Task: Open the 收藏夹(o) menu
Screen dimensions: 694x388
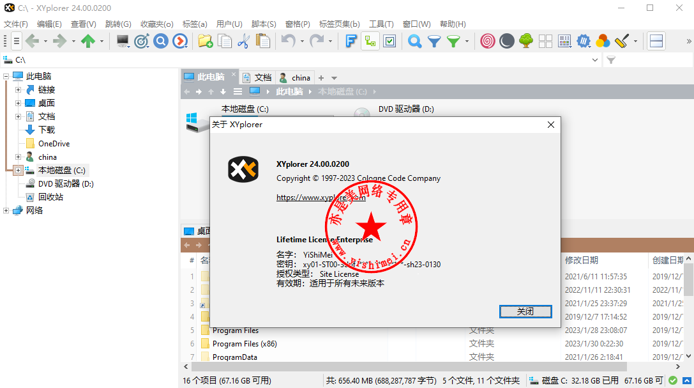Action: point(156,24)
